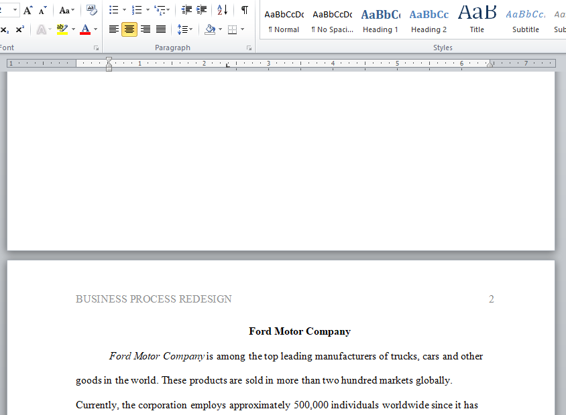Open bullet library dropdown arrow
566x415 pixels.
click(124, 10)
